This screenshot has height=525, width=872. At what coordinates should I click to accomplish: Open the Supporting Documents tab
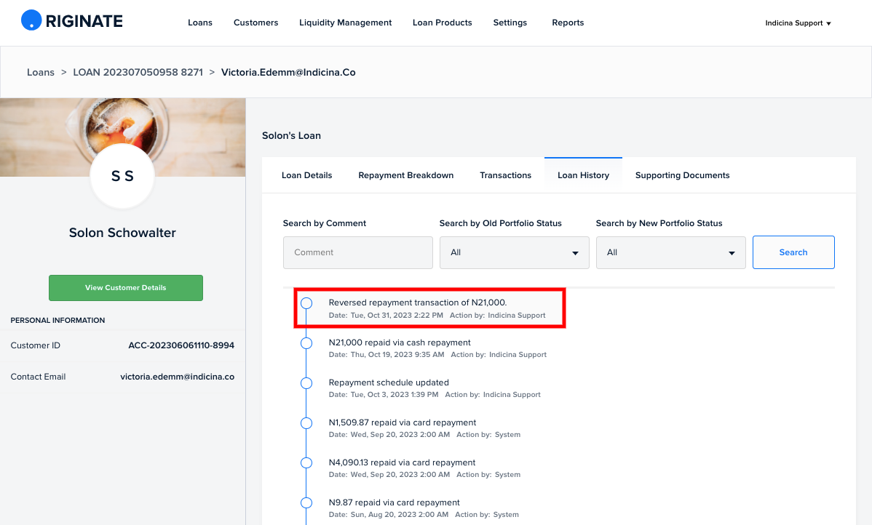tap(682, 175)
